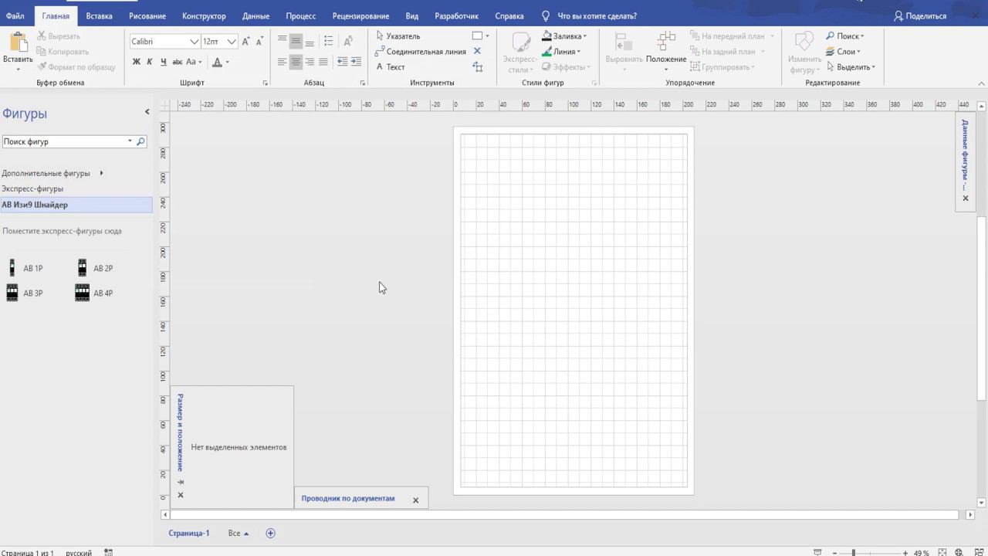Switch to the Design (Конструктор) tab
Image resolution: width=988 pixels, height=556 pixels.
(204, 16)
